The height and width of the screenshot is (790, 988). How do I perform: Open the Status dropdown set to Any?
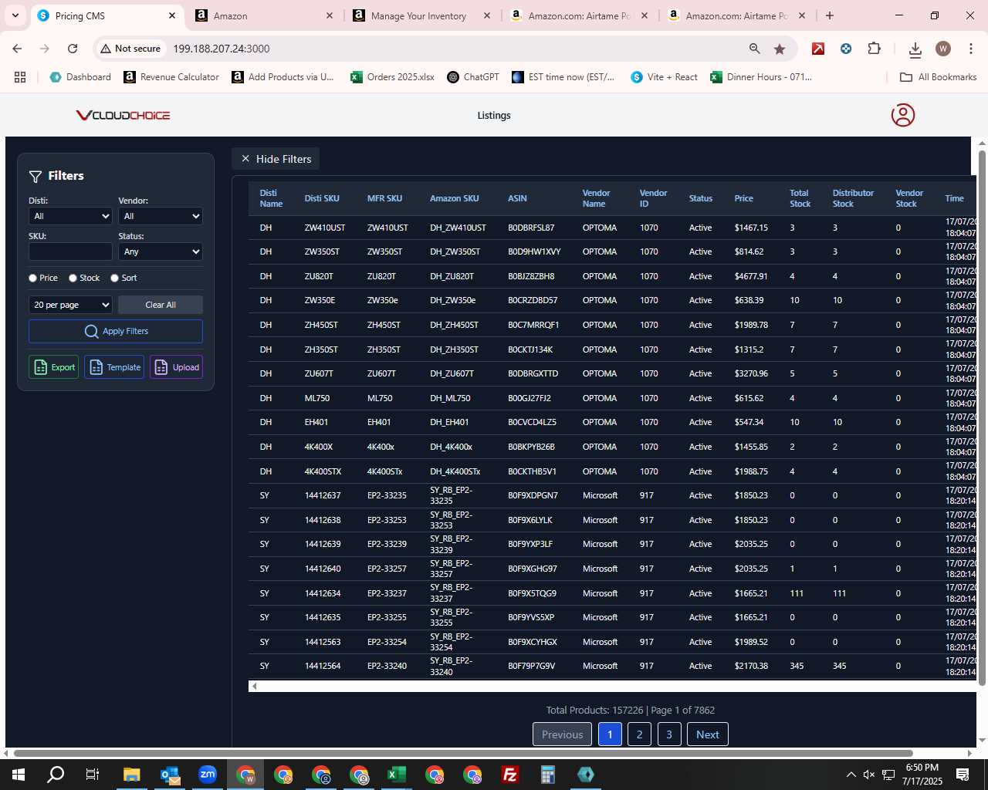coord(161,252)
